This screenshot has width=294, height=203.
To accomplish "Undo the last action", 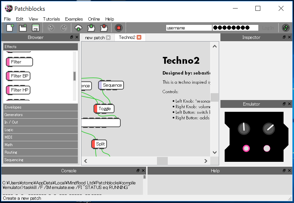I will pyautogui.click(x=51, y=28).
